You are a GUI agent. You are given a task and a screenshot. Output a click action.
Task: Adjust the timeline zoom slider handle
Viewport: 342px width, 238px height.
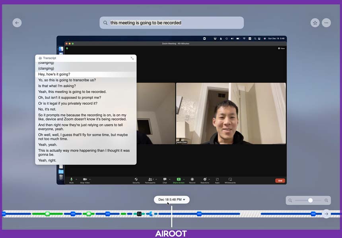(310, 200)
